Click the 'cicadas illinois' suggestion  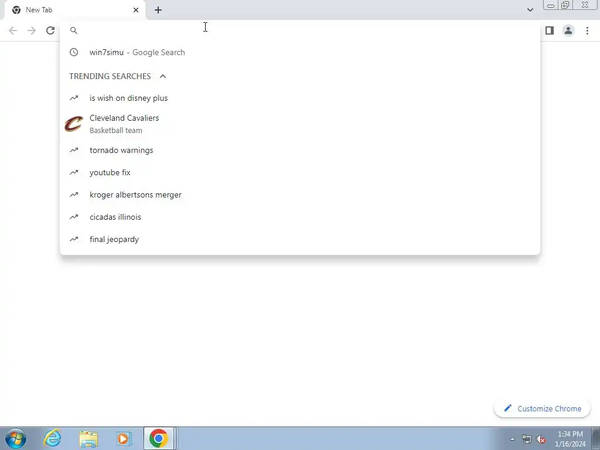[x=300, y=217]
